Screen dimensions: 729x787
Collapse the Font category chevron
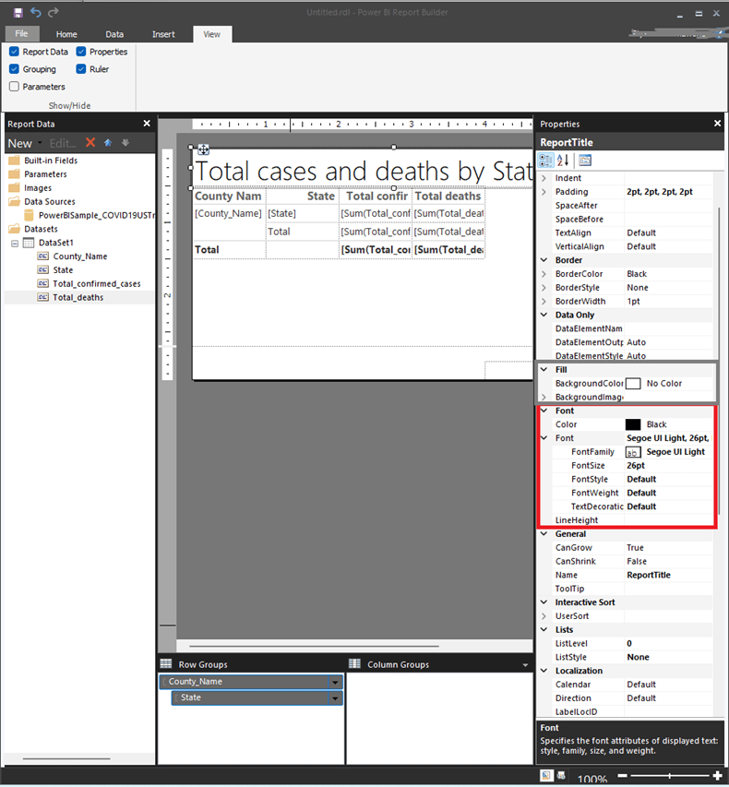click(544, 411)
